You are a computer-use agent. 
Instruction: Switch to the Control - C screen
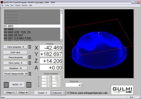pyautogui.click(x=42, y=93)
